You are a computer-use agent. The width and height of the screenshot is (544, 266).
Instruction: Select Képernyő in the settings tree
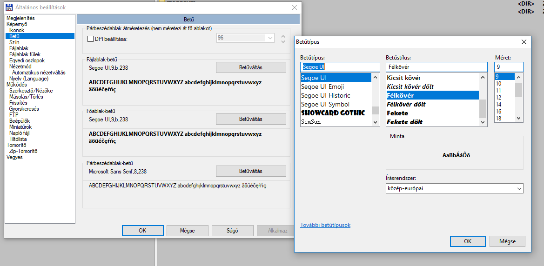pyautogui.click(x=17, y=24)
